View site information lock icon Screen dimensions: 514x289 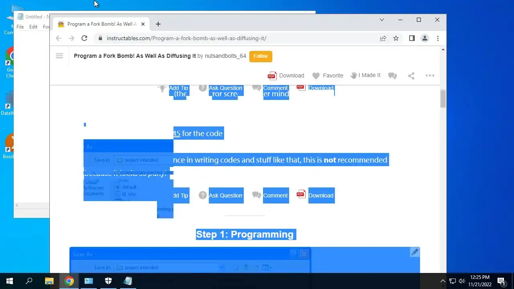[100, 38]
